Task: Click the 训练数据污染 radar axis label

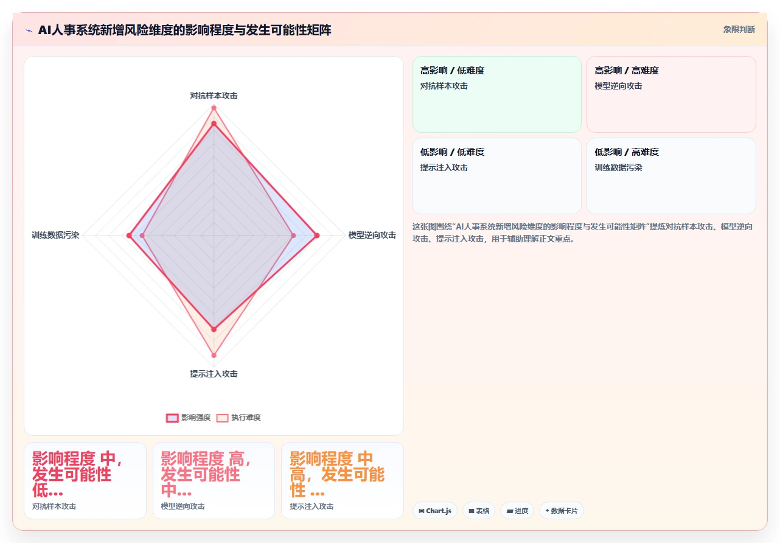Action: (x=55, y=235)
